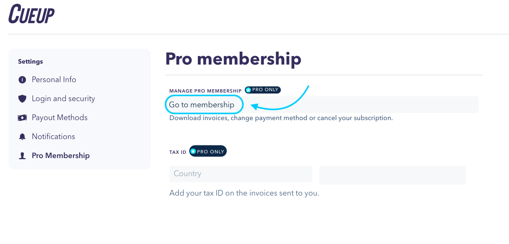Click the star icon beside Manage Pro Membership
The image size is (509, 244).
[x=248, y=90]
